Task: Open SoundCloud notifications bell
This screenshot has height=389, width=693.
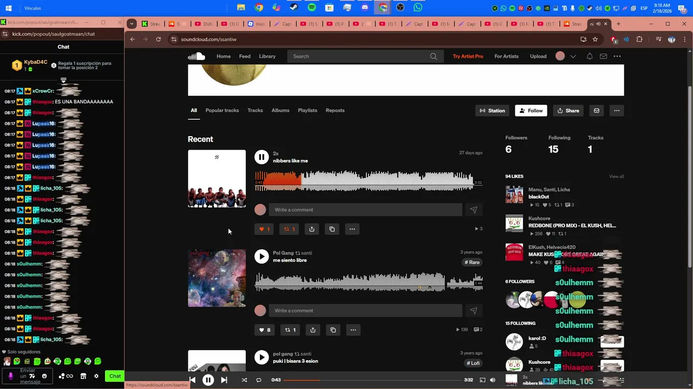Action: pos(590,56)
